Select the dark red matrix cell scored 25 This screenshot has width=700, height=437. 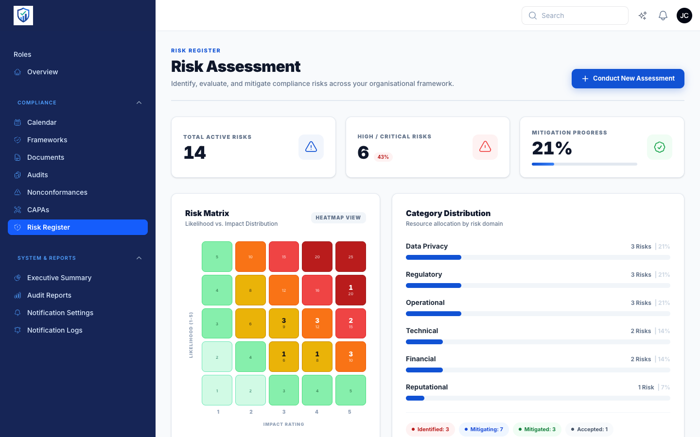point(350,256)
